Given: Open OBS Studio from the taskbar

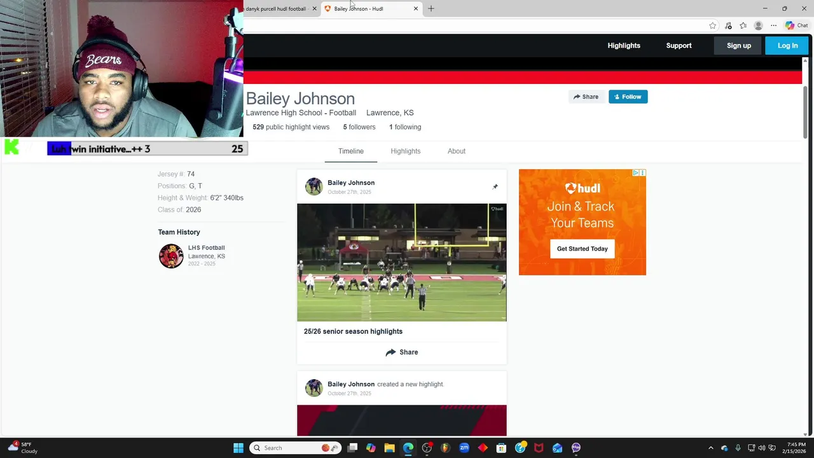Looking at the screenshot, I should click(x=427, y=448).
